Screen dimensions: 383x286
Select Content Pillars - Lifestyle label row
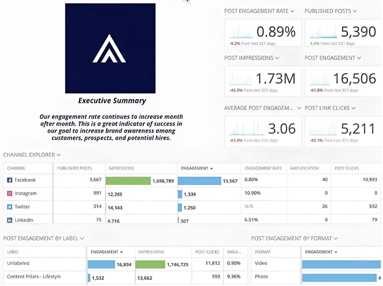click(x=126, y=278)
